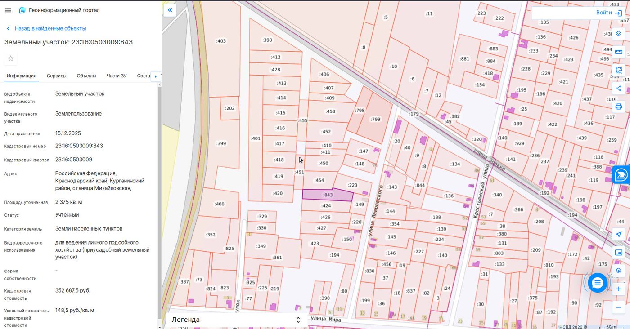
Task: Click parcel label :361 on the map
Action: (x=277, y=258)
